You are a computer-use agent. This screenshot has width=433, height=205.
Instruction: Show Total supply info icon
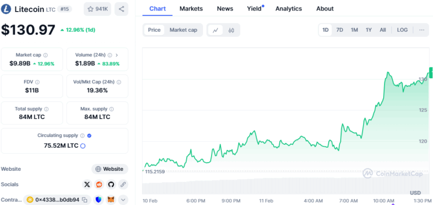tap(46, 109)
